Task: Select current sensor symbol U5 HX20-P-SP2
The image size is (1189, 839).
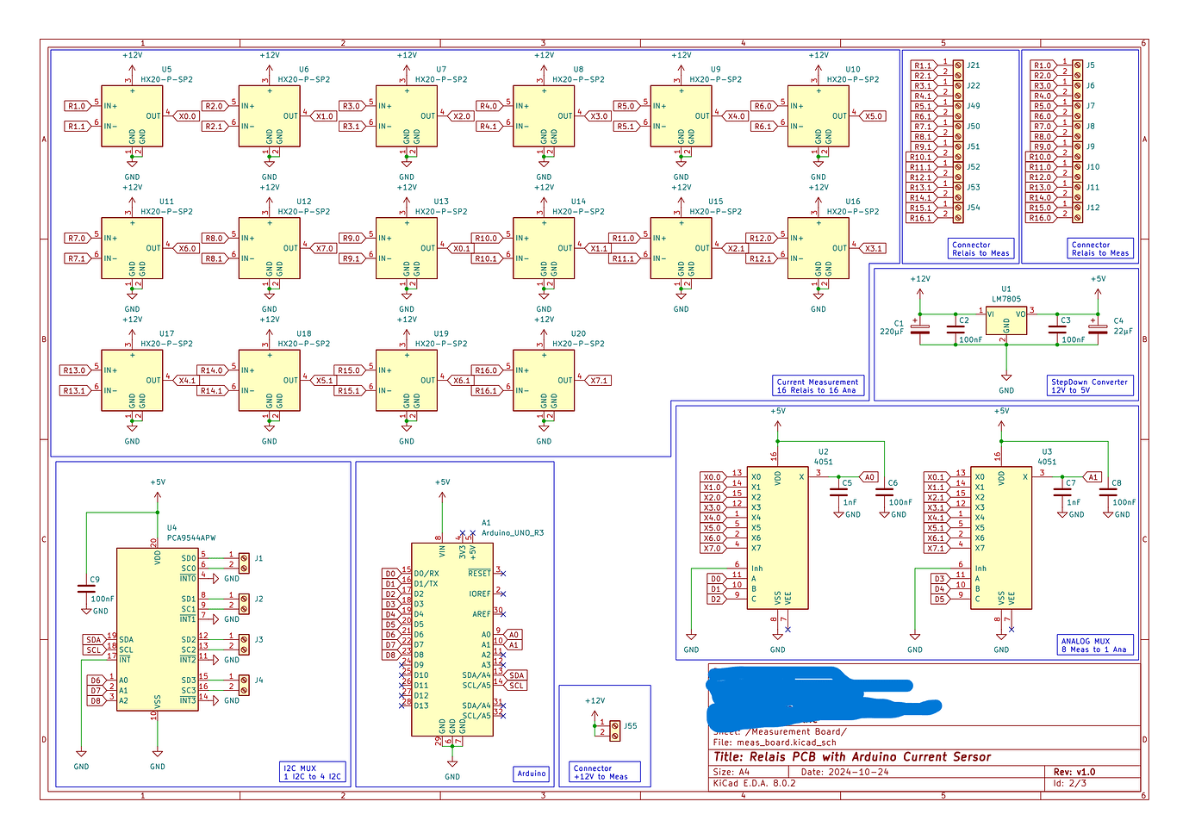Action: coord(131,116)
